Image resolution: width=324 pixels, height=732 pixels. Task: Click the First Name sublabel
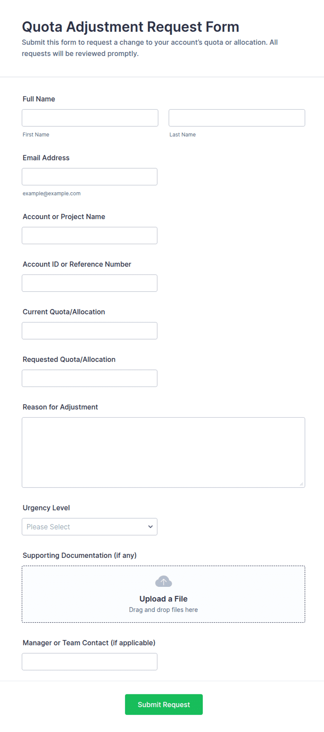(x=36, y=135)
